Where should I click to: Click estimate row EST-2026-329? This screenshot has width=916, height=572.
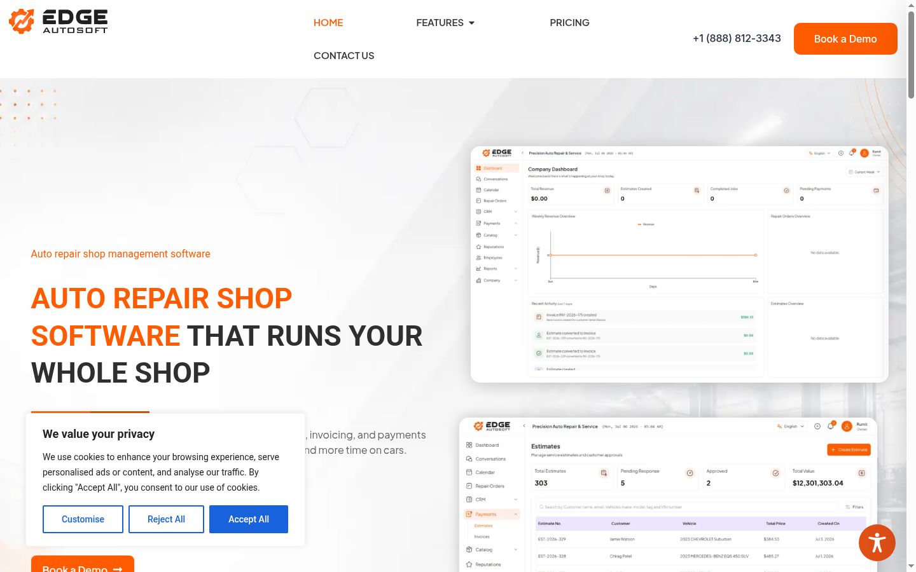[x=701, y=539]
